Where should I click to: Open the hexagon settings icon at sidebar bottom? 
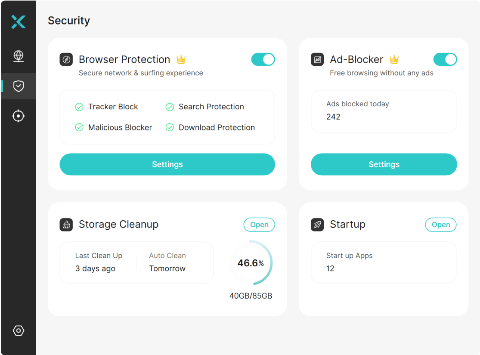(x=19, y=330)
